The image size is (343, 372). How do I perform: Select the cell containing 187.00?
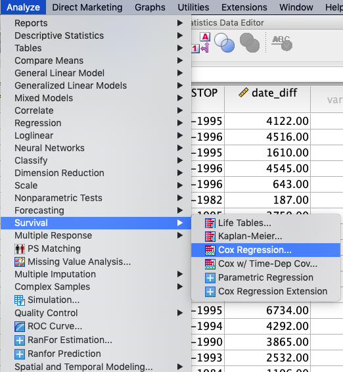click(x=267, y=200)
